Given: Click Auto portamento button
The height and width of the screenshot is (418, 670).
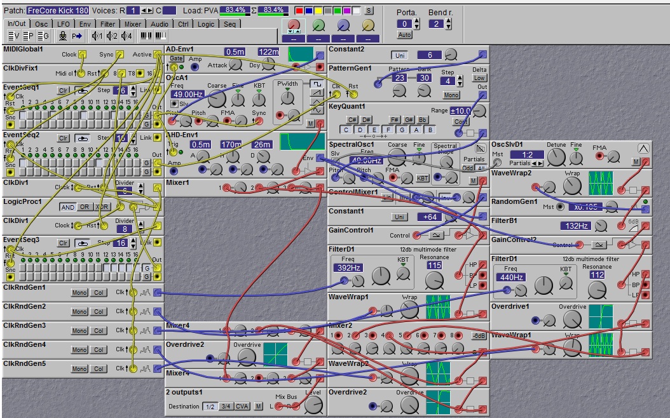Looking at the screenshot, I should pyautogui.click(x=404, y=34).
